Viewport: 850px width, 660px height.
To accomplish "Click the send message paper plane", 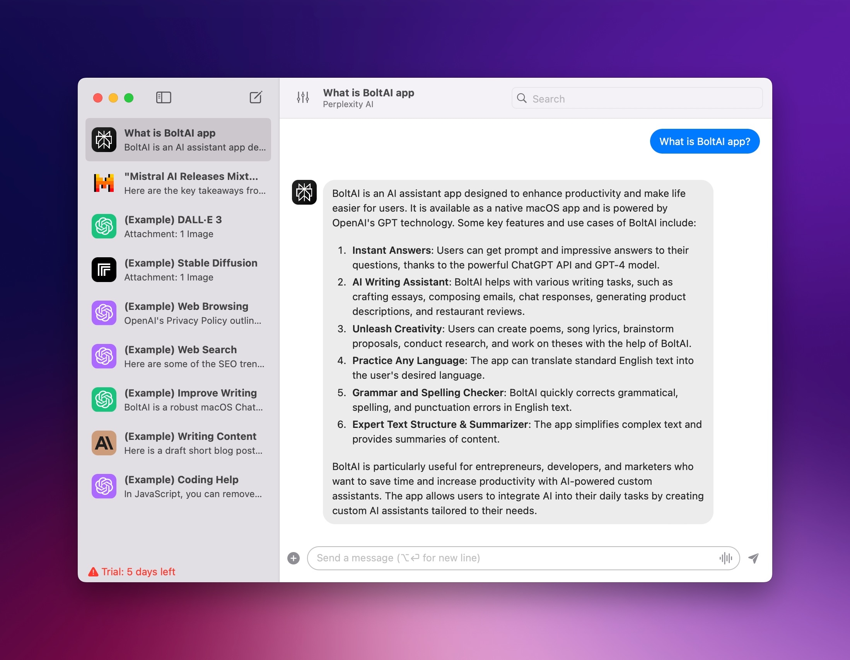I will pyautogui.click(x=753, y=558).
